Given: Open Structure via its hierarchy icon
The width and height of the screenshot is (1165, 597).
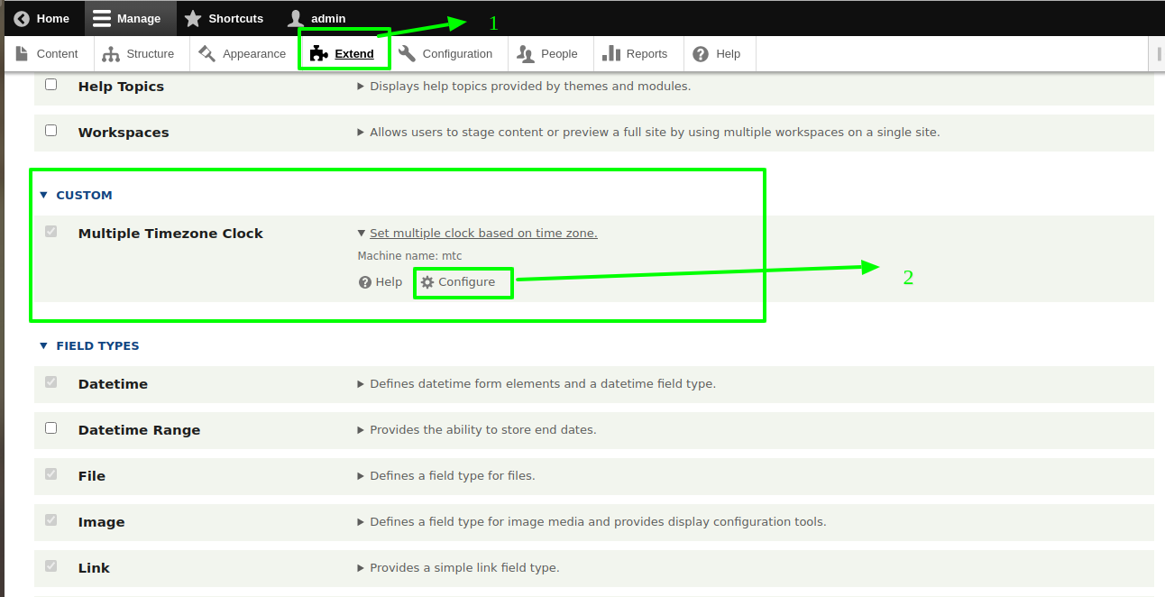Looking at the screenshot, I should [x=111, y=54].
